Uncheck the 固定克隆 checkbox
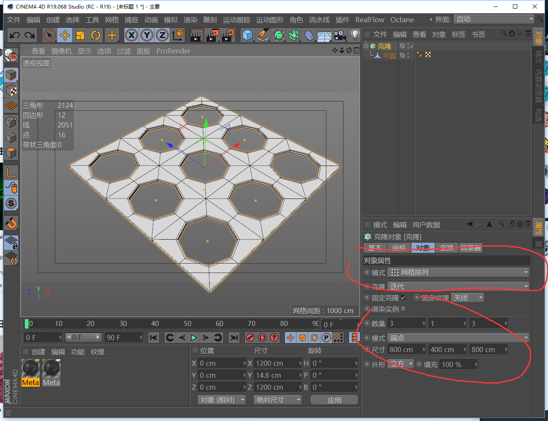Image resolution: width=548 pixels, height=421 pixels. (403, 298)
